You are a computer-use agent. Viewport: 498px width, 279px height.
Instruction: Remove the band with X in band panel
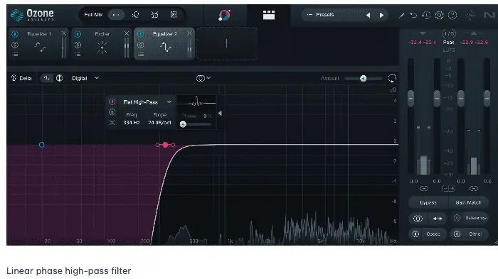click(x=112, y=122)
